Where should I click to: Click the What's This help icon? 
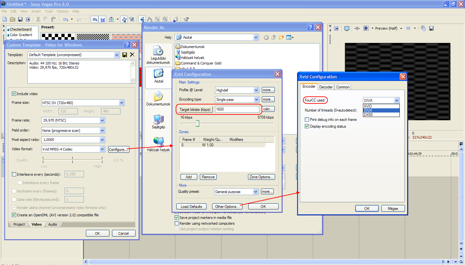pos(186,19)
